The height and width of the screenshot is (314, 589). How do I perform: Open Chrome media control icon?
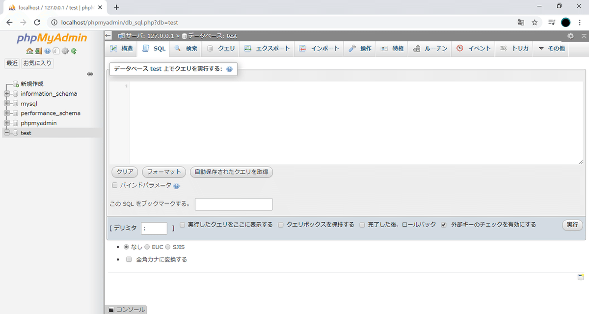click(x=552, y=22)
